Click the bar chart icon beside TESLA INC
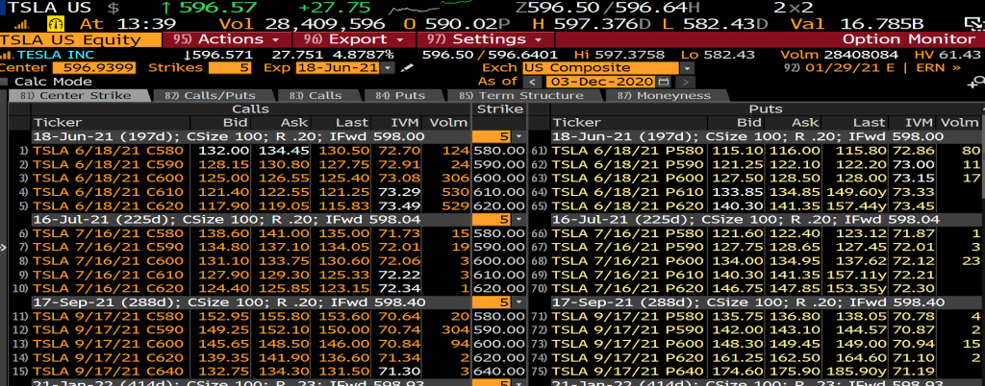This screenshot has height=386, width=985. [8, 55]
